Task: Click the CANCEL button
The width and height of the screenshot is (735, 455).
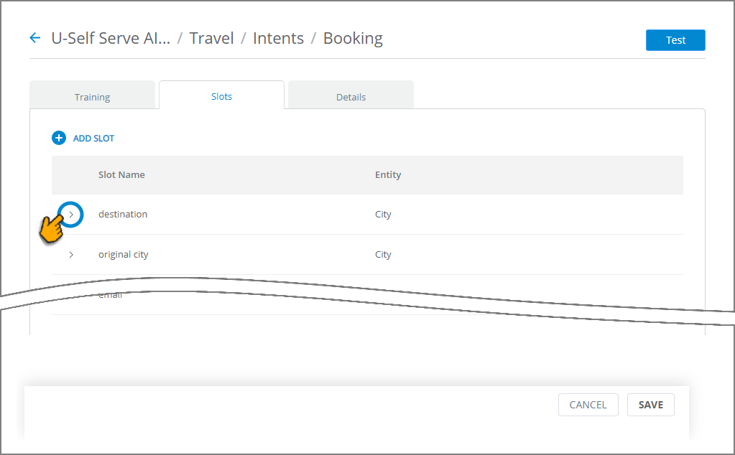Action: point(588,405)
